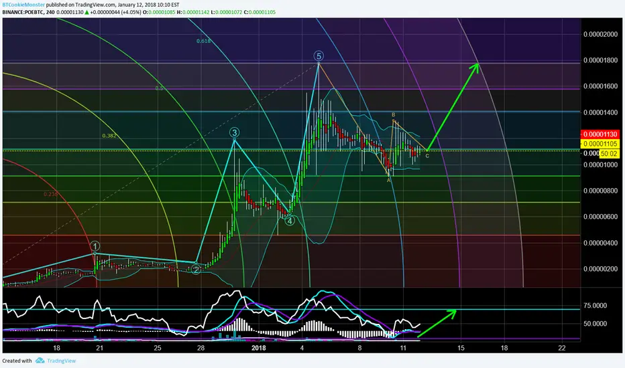Click date 28 on time axis
The image size is (625, 368).
point(201,348)
